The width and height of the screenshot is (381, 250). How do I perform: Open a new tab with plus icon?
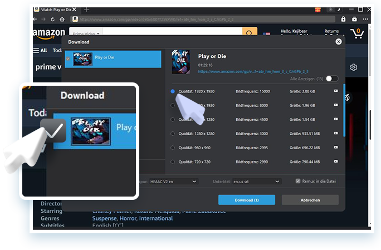[86, 9]
